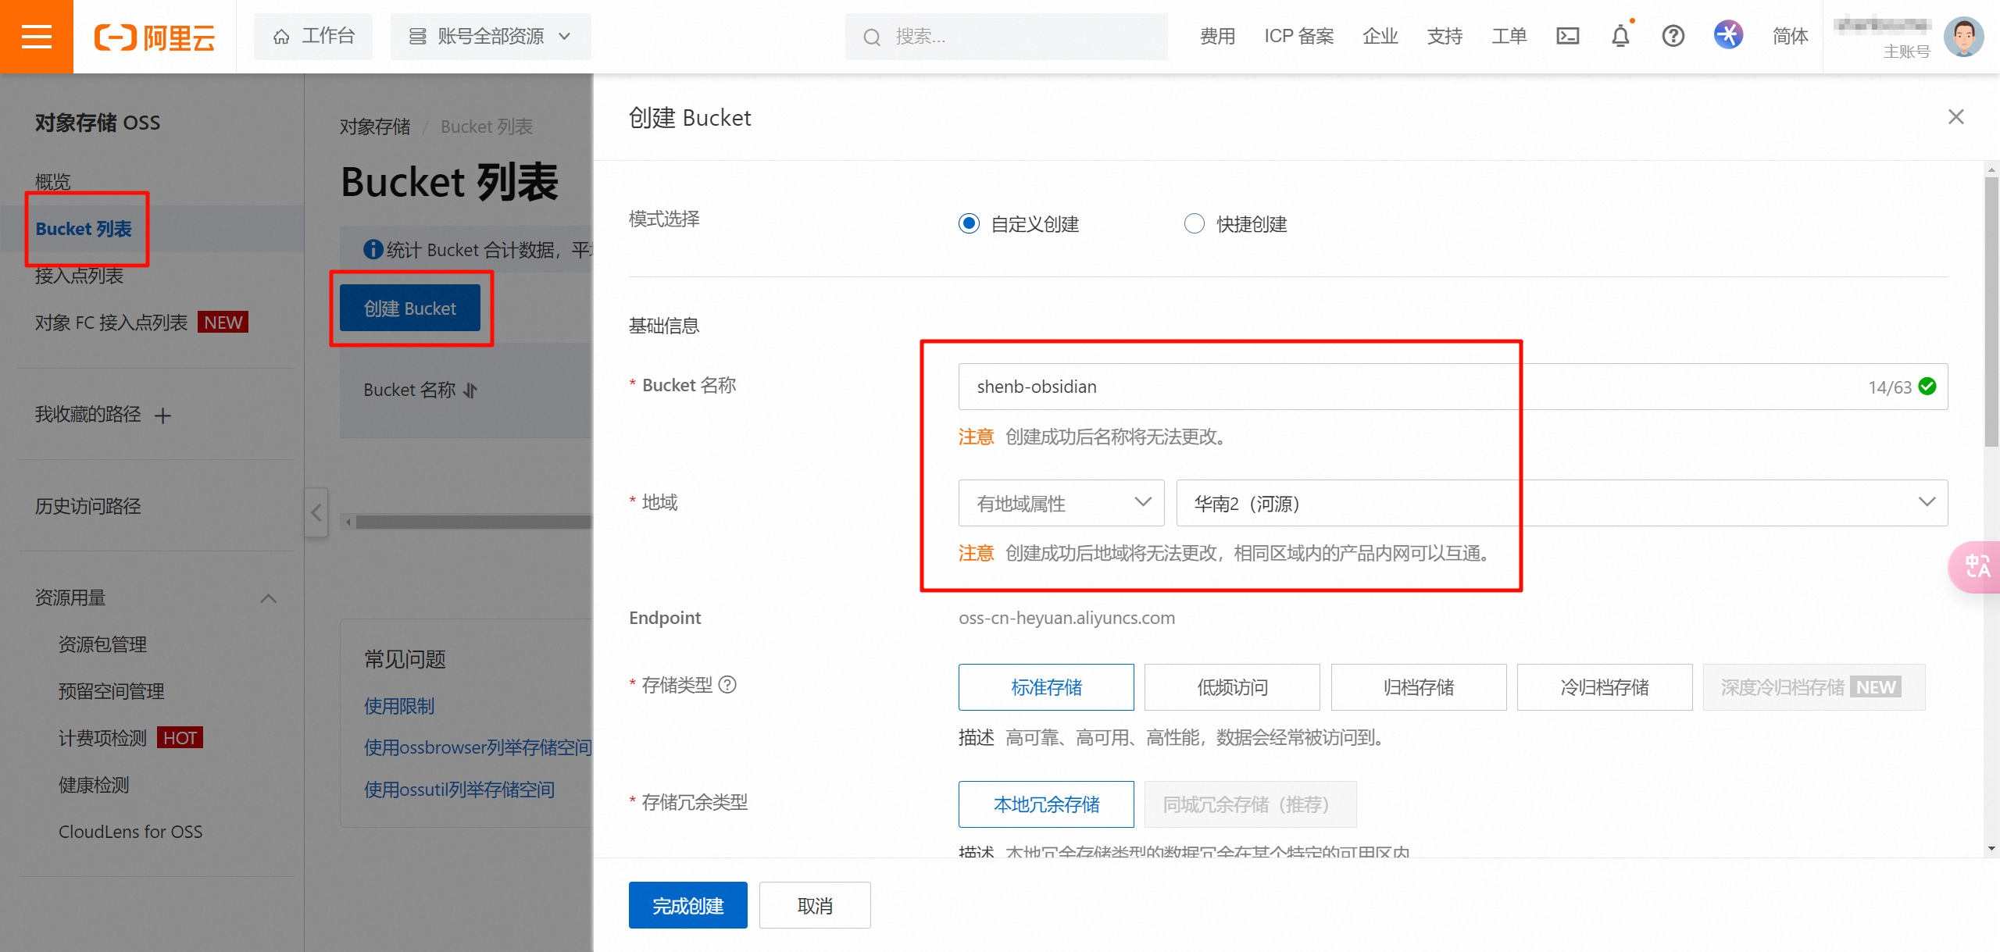This screenshot has height=952, width=2000.
Task: Click the 完成创建 button
Action: click(687, 905)
